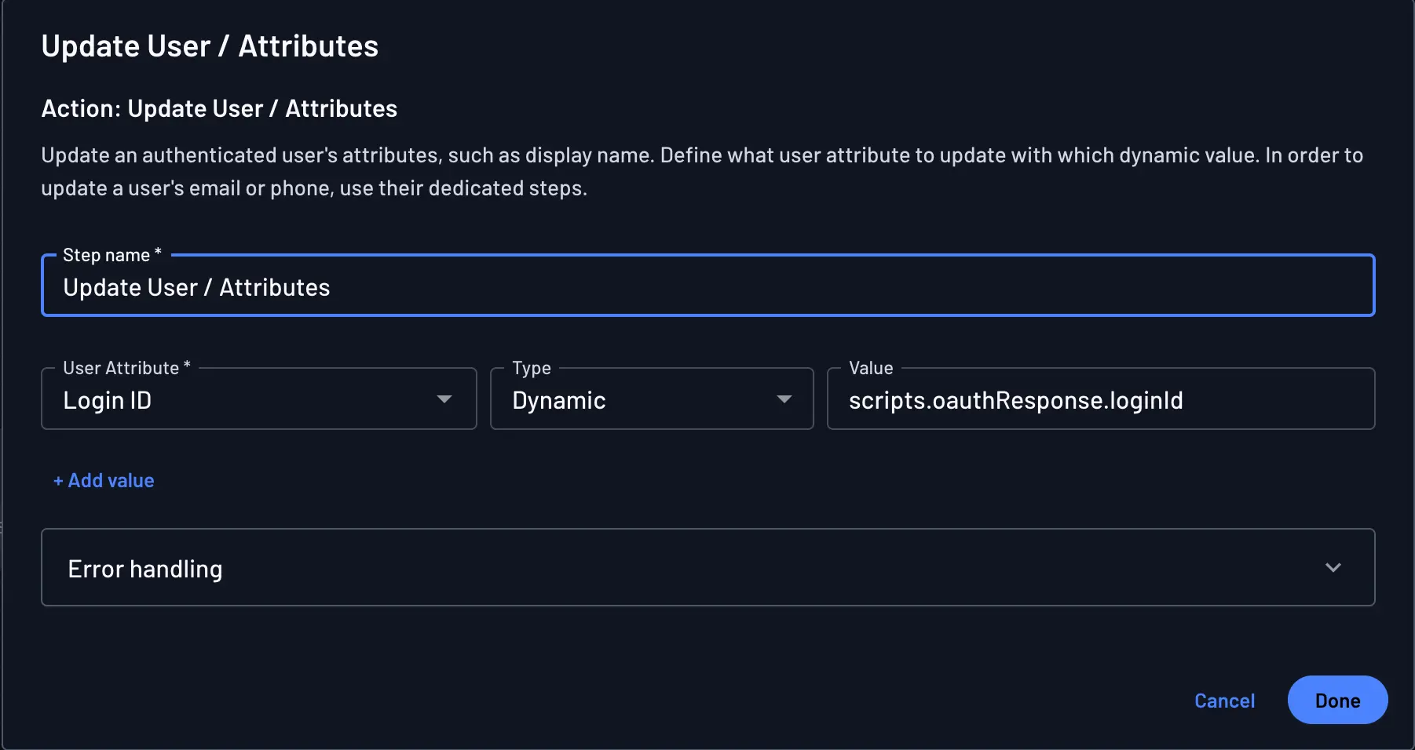This screenshot has height=750, width=1415.
Task: Click the + Add value link
Action: click(x=104, y=480)
